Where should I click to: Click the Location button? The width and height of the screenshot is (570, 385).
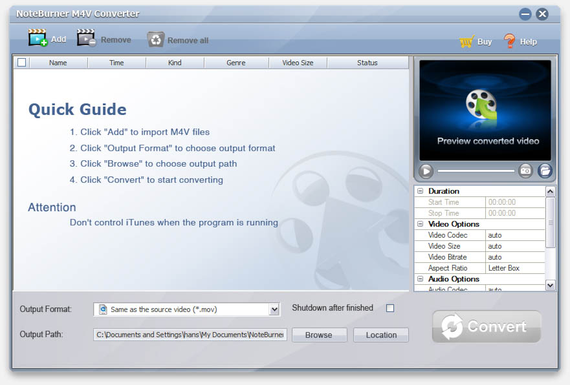tap(381, 335)
